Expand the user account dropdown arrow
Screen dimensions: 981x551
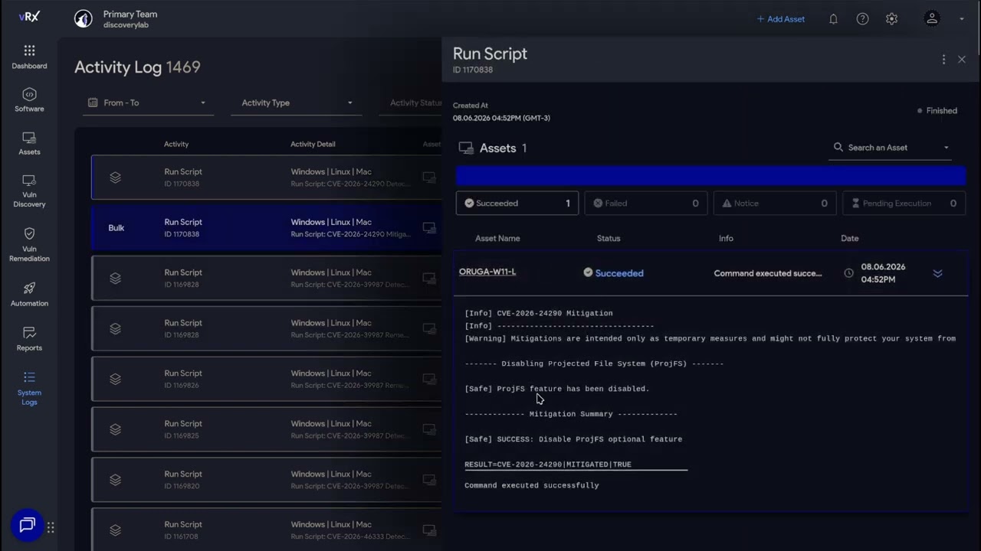[x=961, y=19]
